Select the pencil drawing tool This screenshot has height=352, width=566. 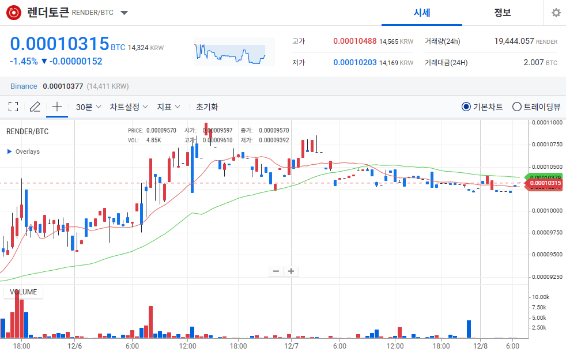(35, 107)
